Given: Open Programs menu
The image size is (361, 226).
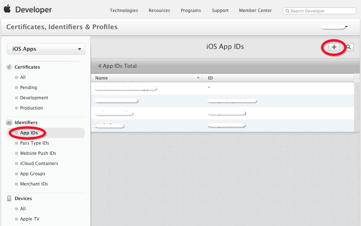Looking at the screenshot, I should (191, 11).
